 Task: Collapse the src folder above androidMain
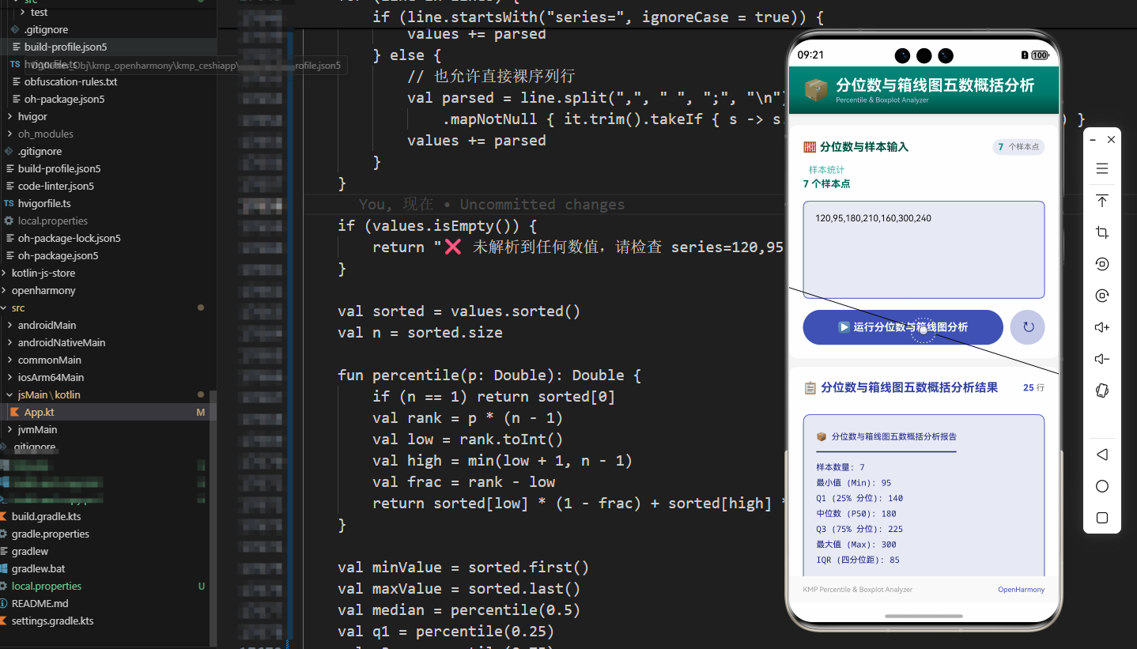4,308
